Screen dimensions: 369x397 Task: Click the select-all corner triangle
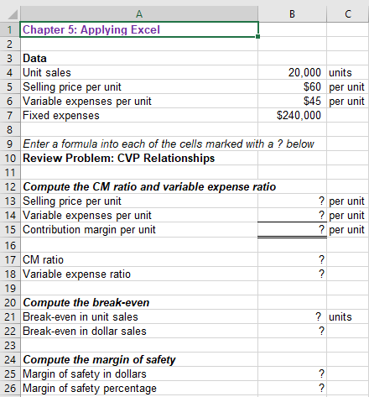point(13,14)
